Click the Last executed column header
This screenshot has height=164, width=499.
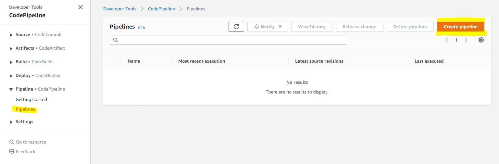click(429, 61)
